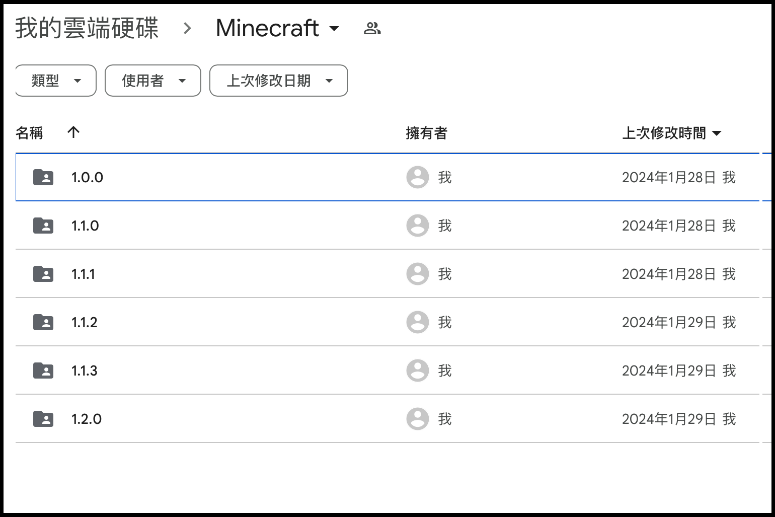The image size is (775, 517).
Task: Sort by 名稱 column header
Action: [x=29, y=133]
